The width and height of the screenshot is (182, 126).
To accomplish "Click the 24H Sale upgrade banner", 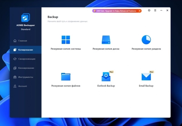I will pos(117,11).
